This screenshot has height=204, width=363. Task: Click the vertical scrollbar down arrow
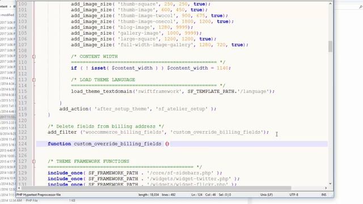pyautogui.click(x=330, y=184)
